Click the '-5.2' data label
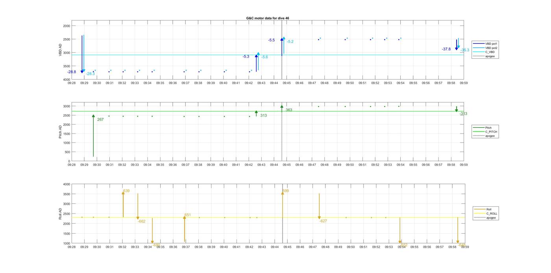Image resolution: width=551 pixels, height=273 pixels. click(290, 41)
